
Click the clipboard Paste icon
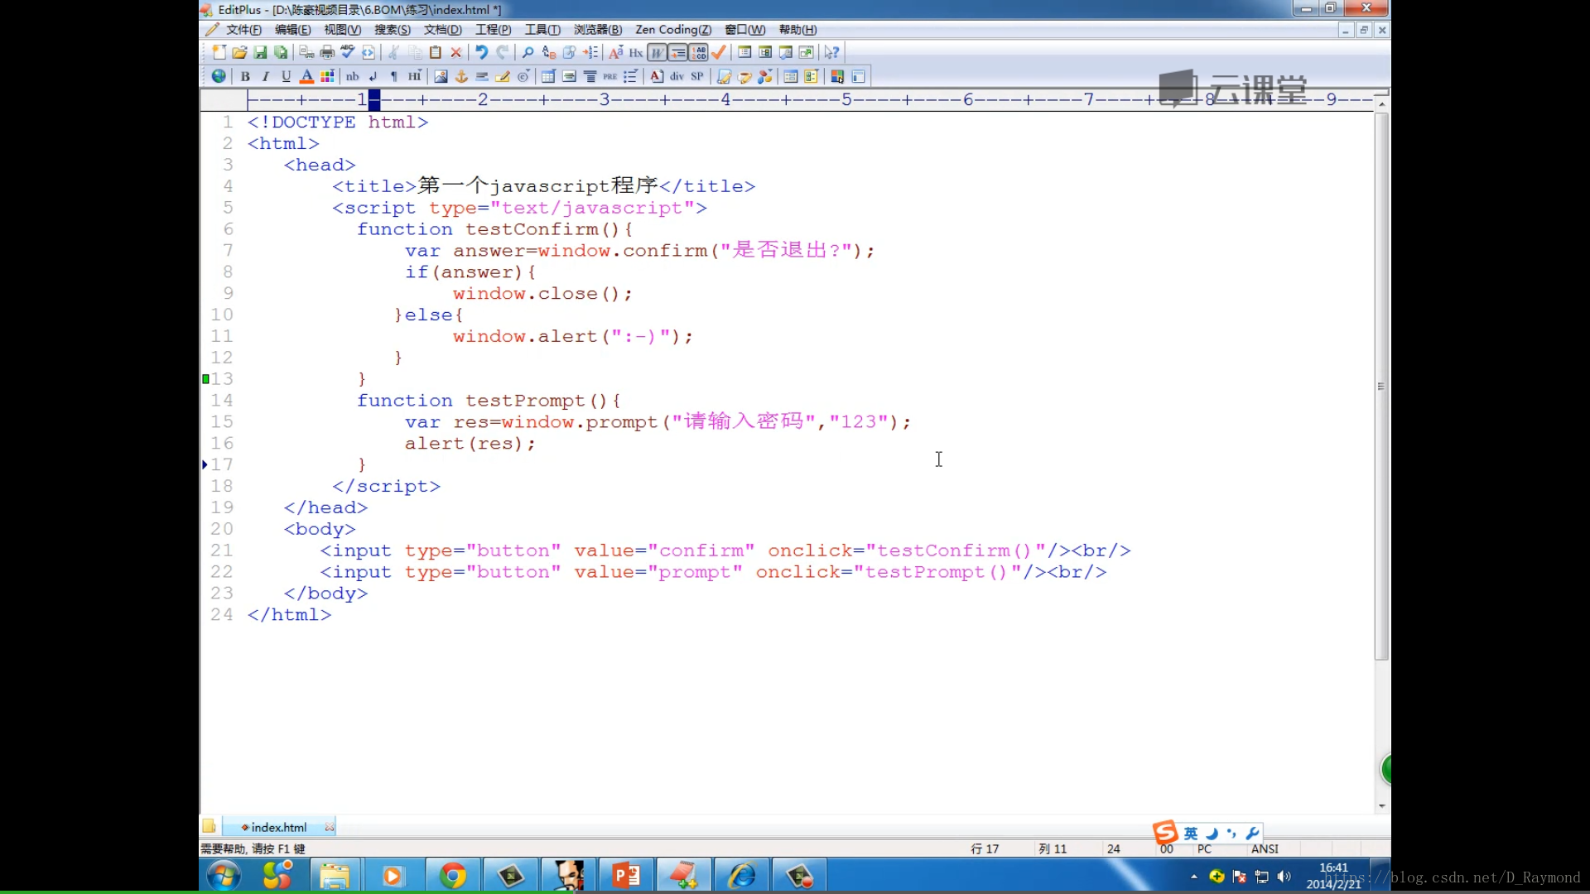436,52
